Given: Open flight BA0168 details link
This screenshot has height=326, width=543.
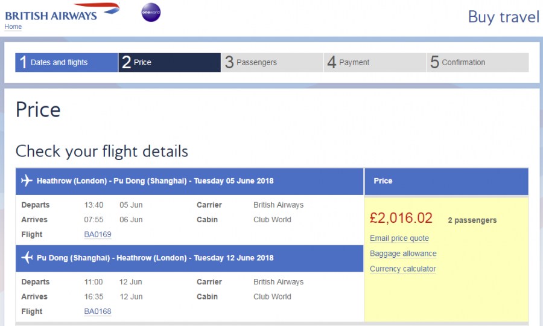Looking at the screenshot, I should click(98, 312).
